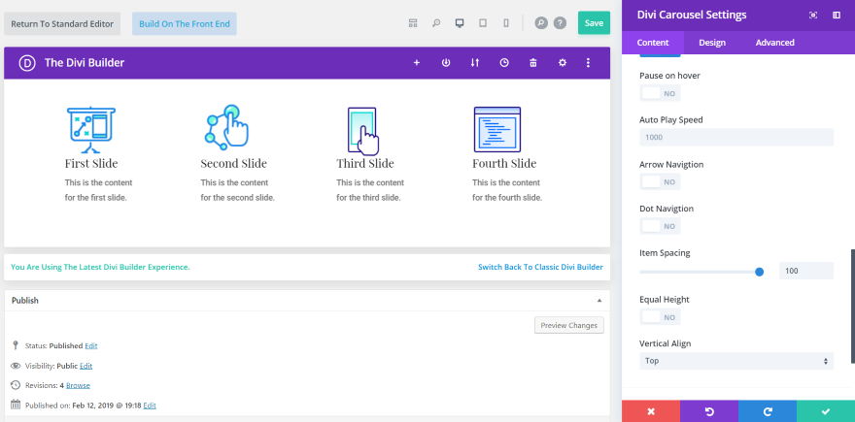Open the help question mark icon
The width and height of the screenshot is (855, 422).
[560, 23]
